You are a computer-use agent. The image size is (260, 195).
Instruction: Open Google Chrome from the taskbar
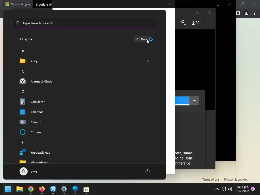coord(31,189)
